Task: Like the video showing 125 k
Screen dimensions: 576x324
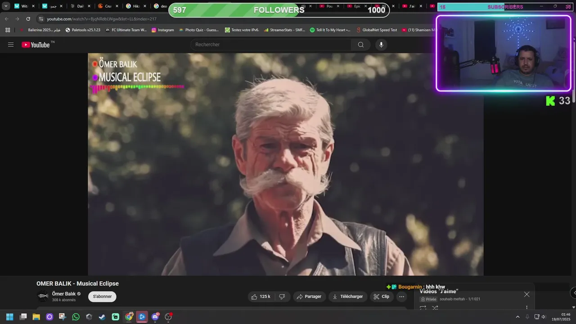Action: click(x=261, y=297)
